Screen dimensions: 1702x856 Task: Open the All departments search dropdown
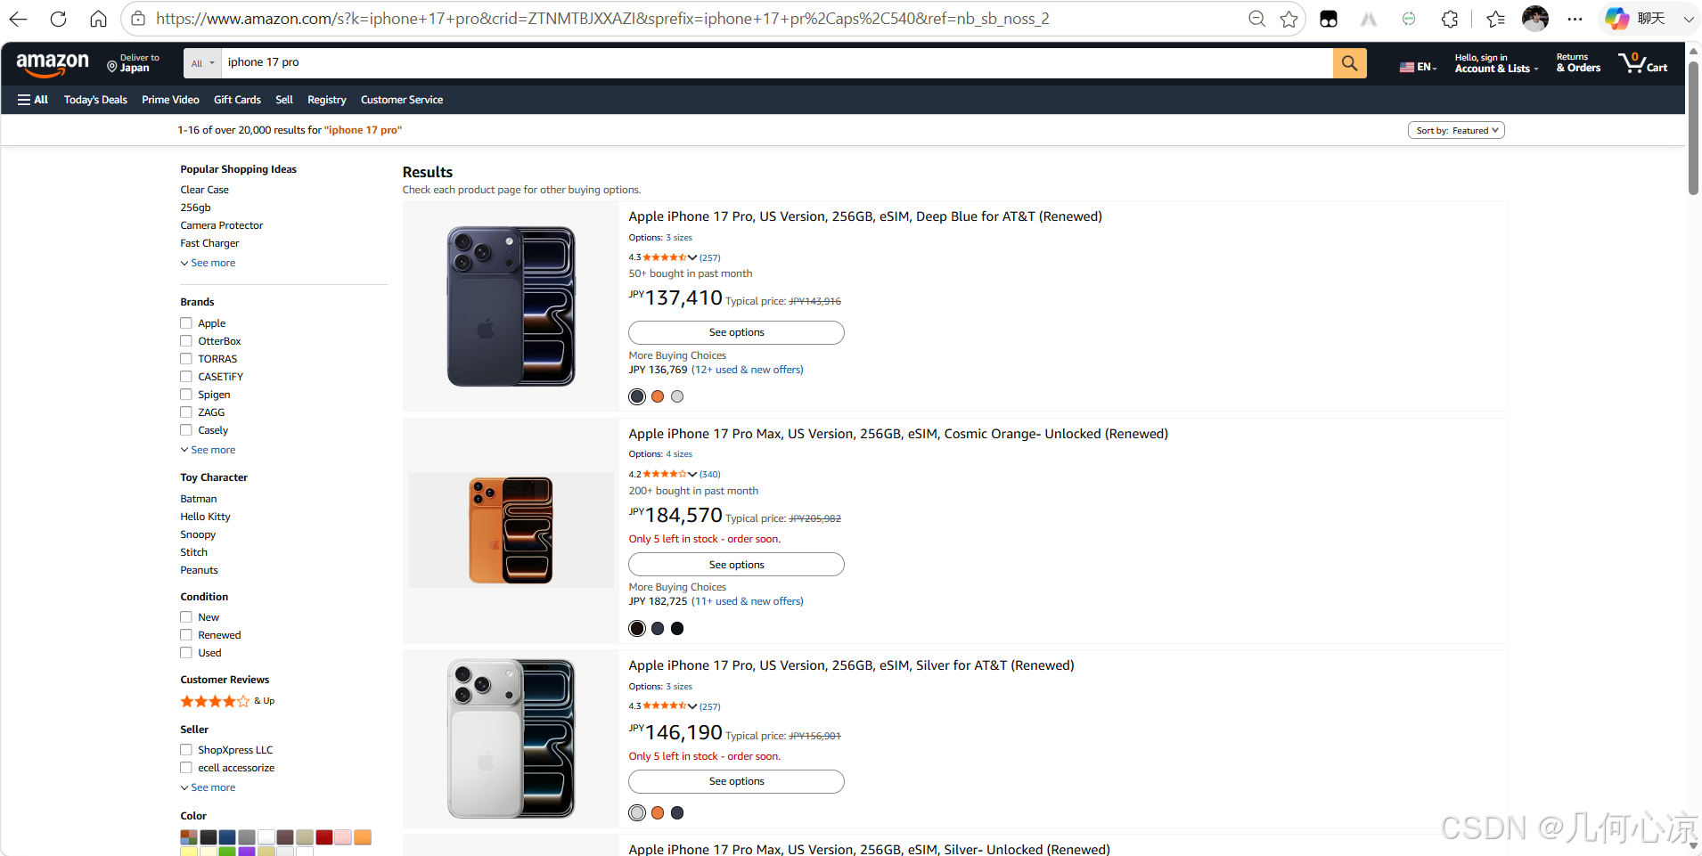[x=203, y=63]
